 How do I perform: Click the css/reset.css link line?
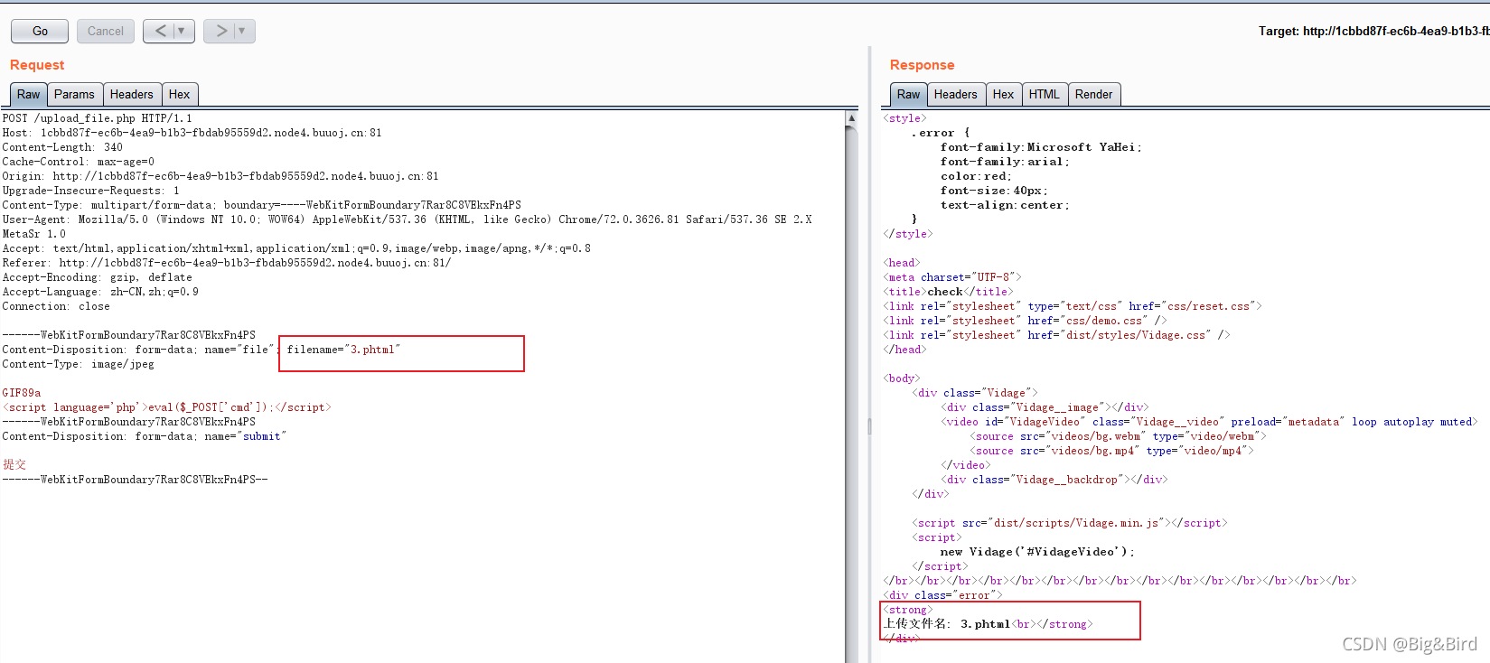point(1073,306)
